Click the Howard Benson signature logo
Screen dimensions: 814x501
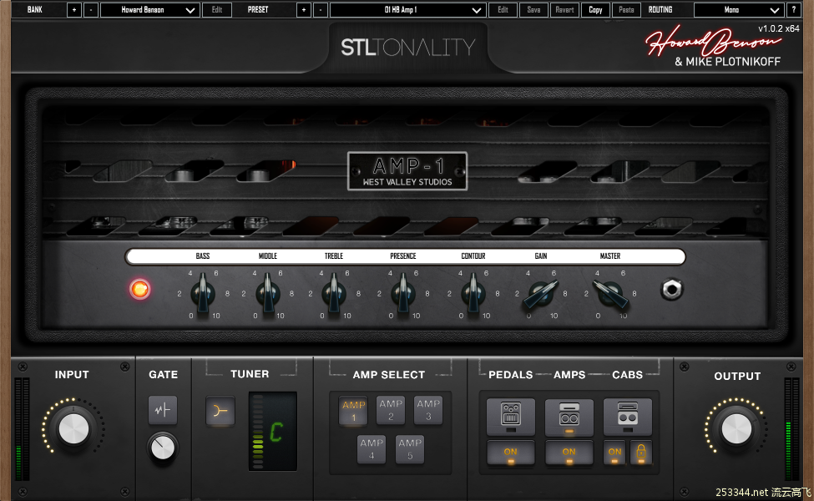713,40
